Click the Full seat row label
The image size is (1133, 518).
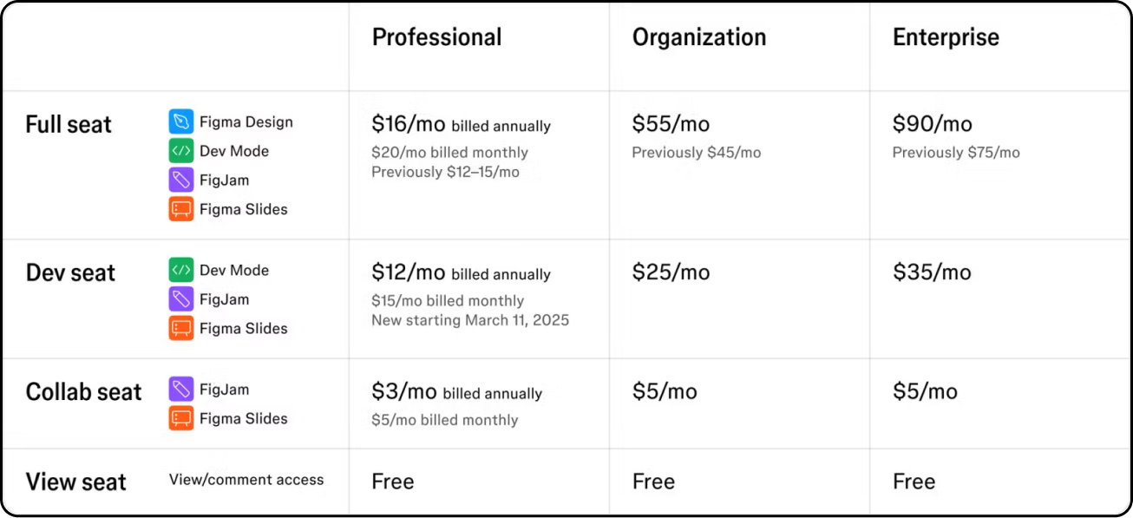tap(69, 125)
